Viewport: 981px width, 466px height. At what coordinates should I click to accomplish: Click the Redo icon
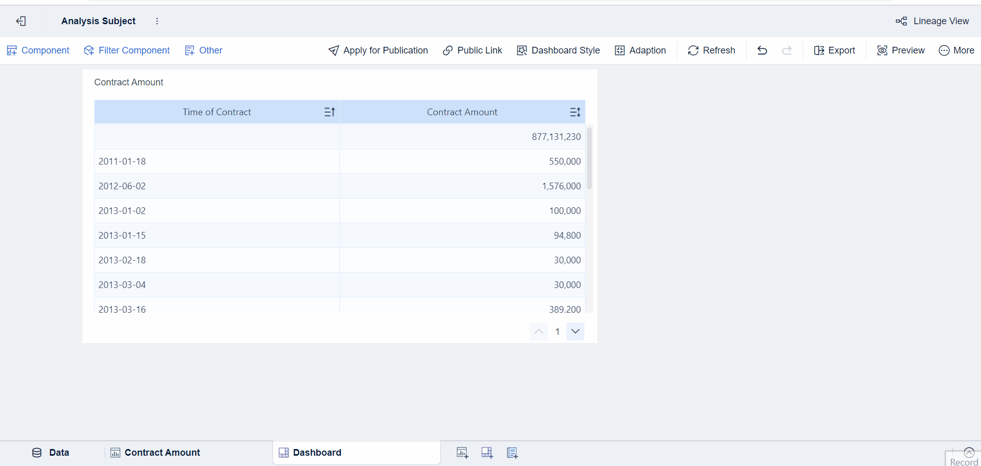[787, 50]
